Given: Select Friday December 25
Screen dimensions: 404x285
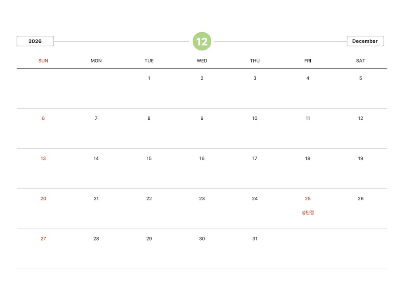Looking at the screenshot, I should click(308, 198).
